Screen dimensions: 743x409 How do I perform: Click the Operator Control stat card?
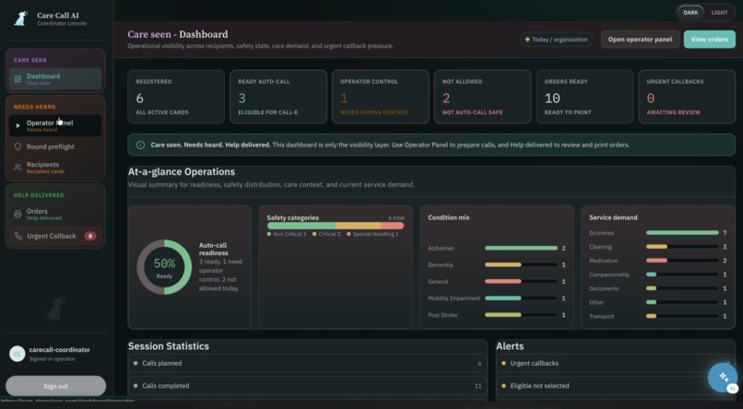pyautogui.click(x=381, y=97)
